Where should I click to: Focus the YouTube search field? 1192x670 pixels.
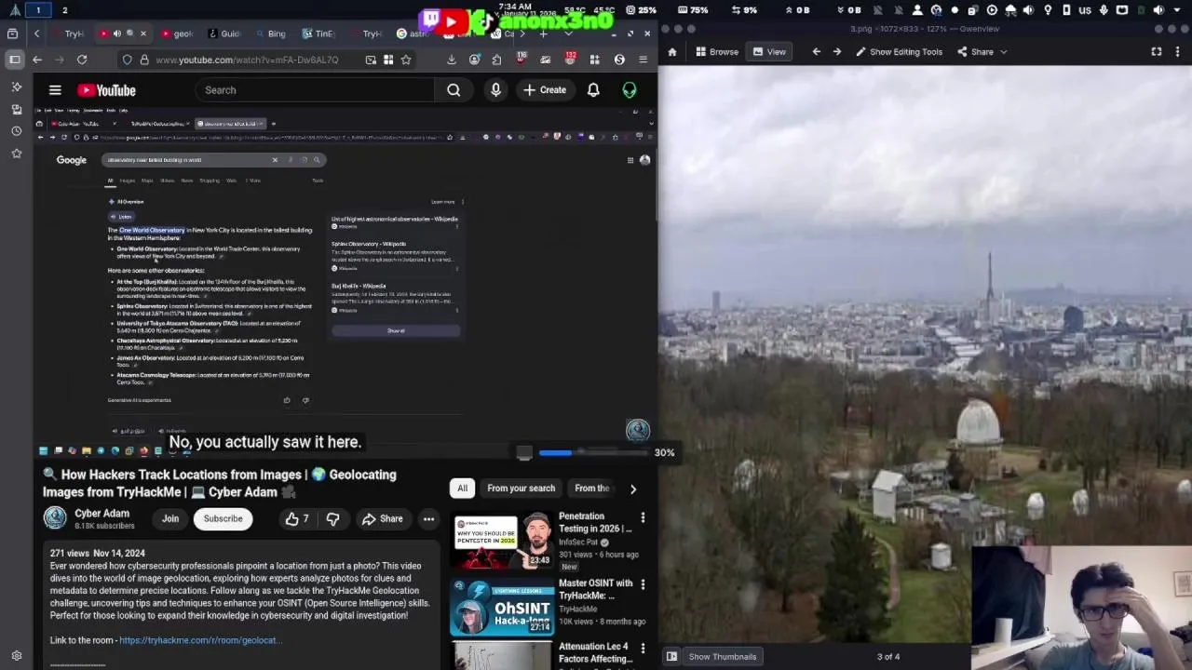(x=315, y=90)
